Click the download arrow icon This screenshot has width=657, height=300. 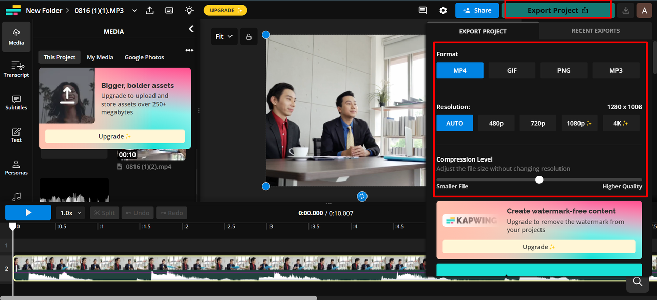pyautogui.click(x=625, y=10)
